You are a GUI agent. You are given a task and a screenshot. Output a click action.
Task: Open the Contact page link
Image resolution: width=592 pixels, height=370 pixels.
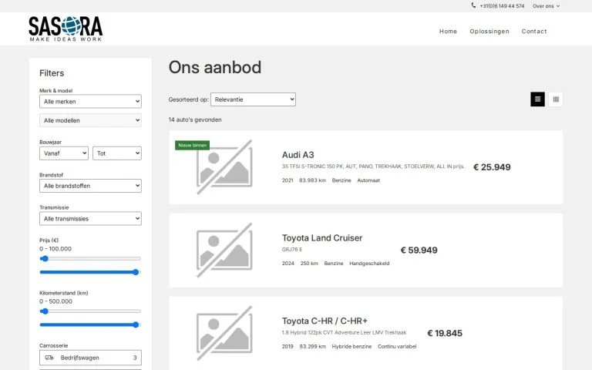coord(534,32)
